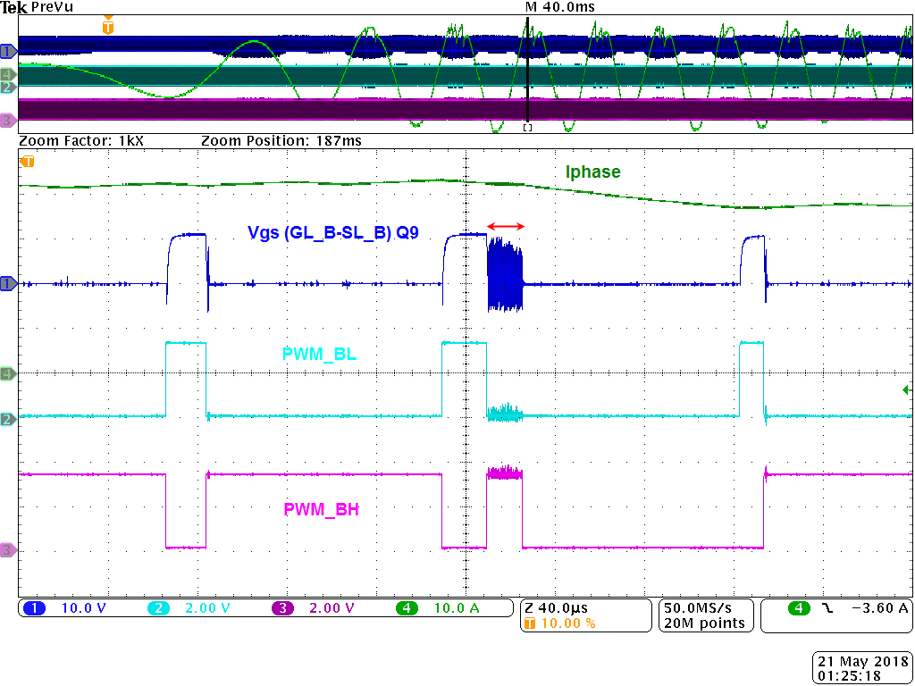Select the PreVu status label
The image size is (915, 686).
click(x=50, y=7)
